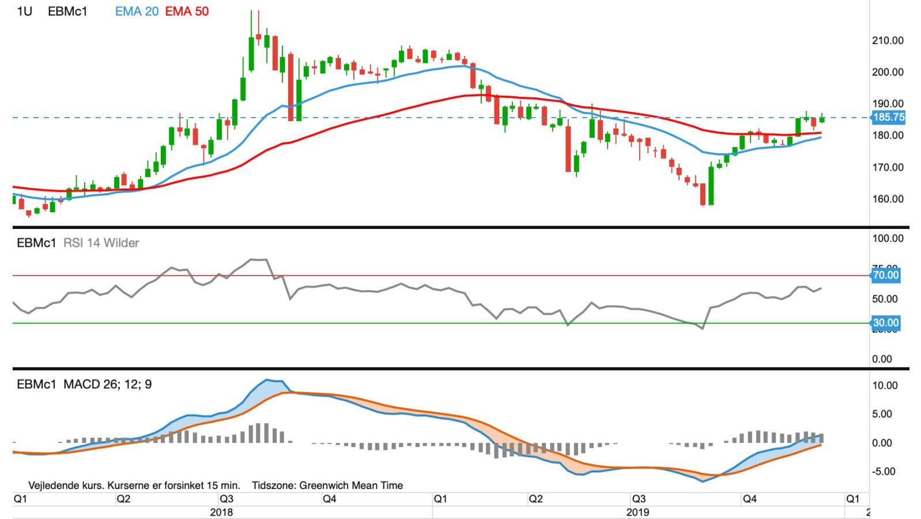Screen dimensions: 921x519
Task: Click the RSI 14 Wilder label
Action: click(101, 243)
